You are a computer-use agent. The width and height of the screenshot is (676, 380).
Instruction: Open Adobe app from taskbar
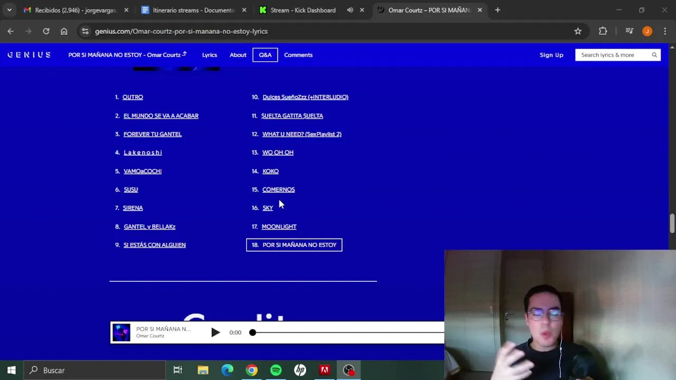click(x=324, y=370)
